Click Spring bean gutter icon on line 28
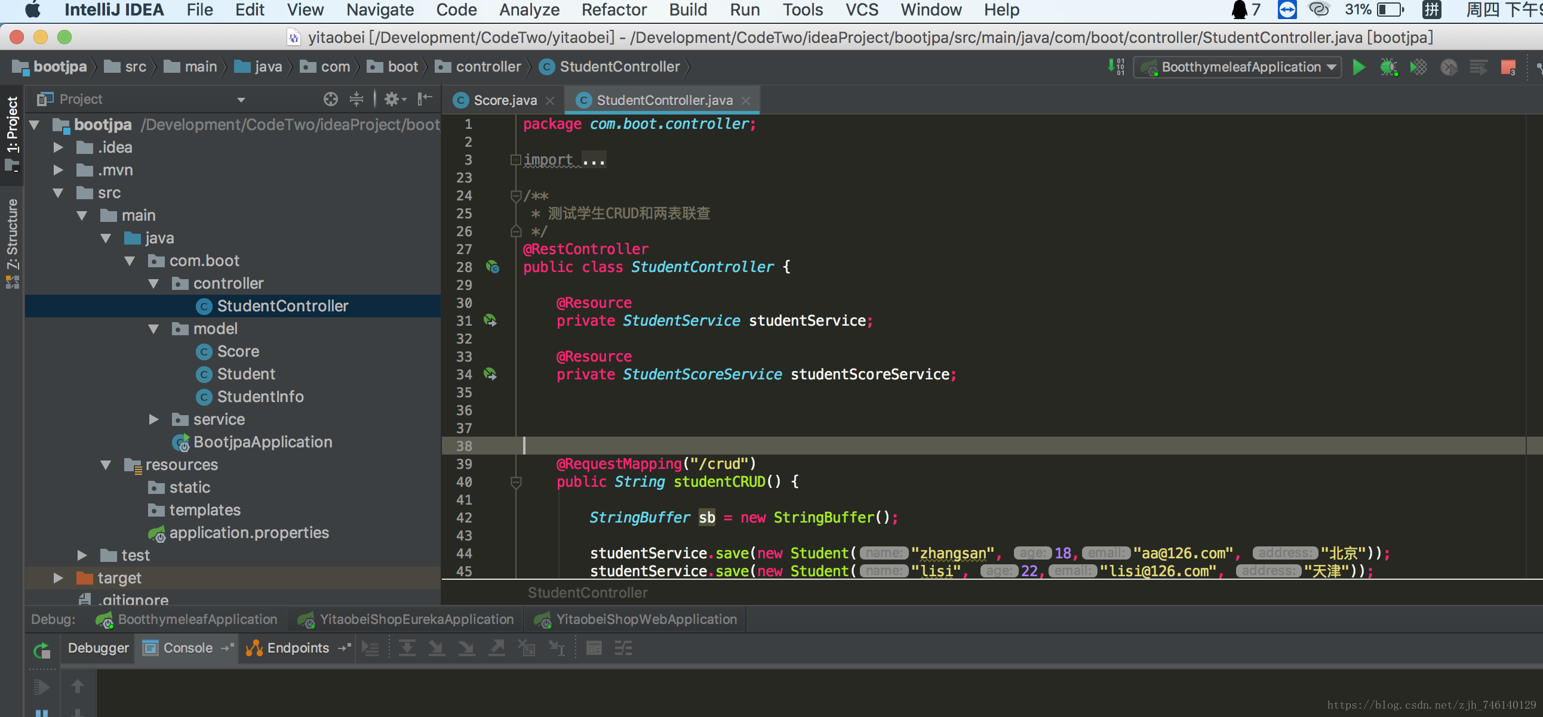This screenshot has width=1543, height=717. coord(493,267)
